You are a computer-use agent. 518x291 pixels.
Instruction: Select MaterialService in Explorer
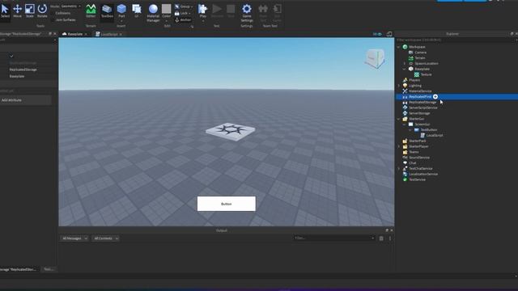(420, 91)
